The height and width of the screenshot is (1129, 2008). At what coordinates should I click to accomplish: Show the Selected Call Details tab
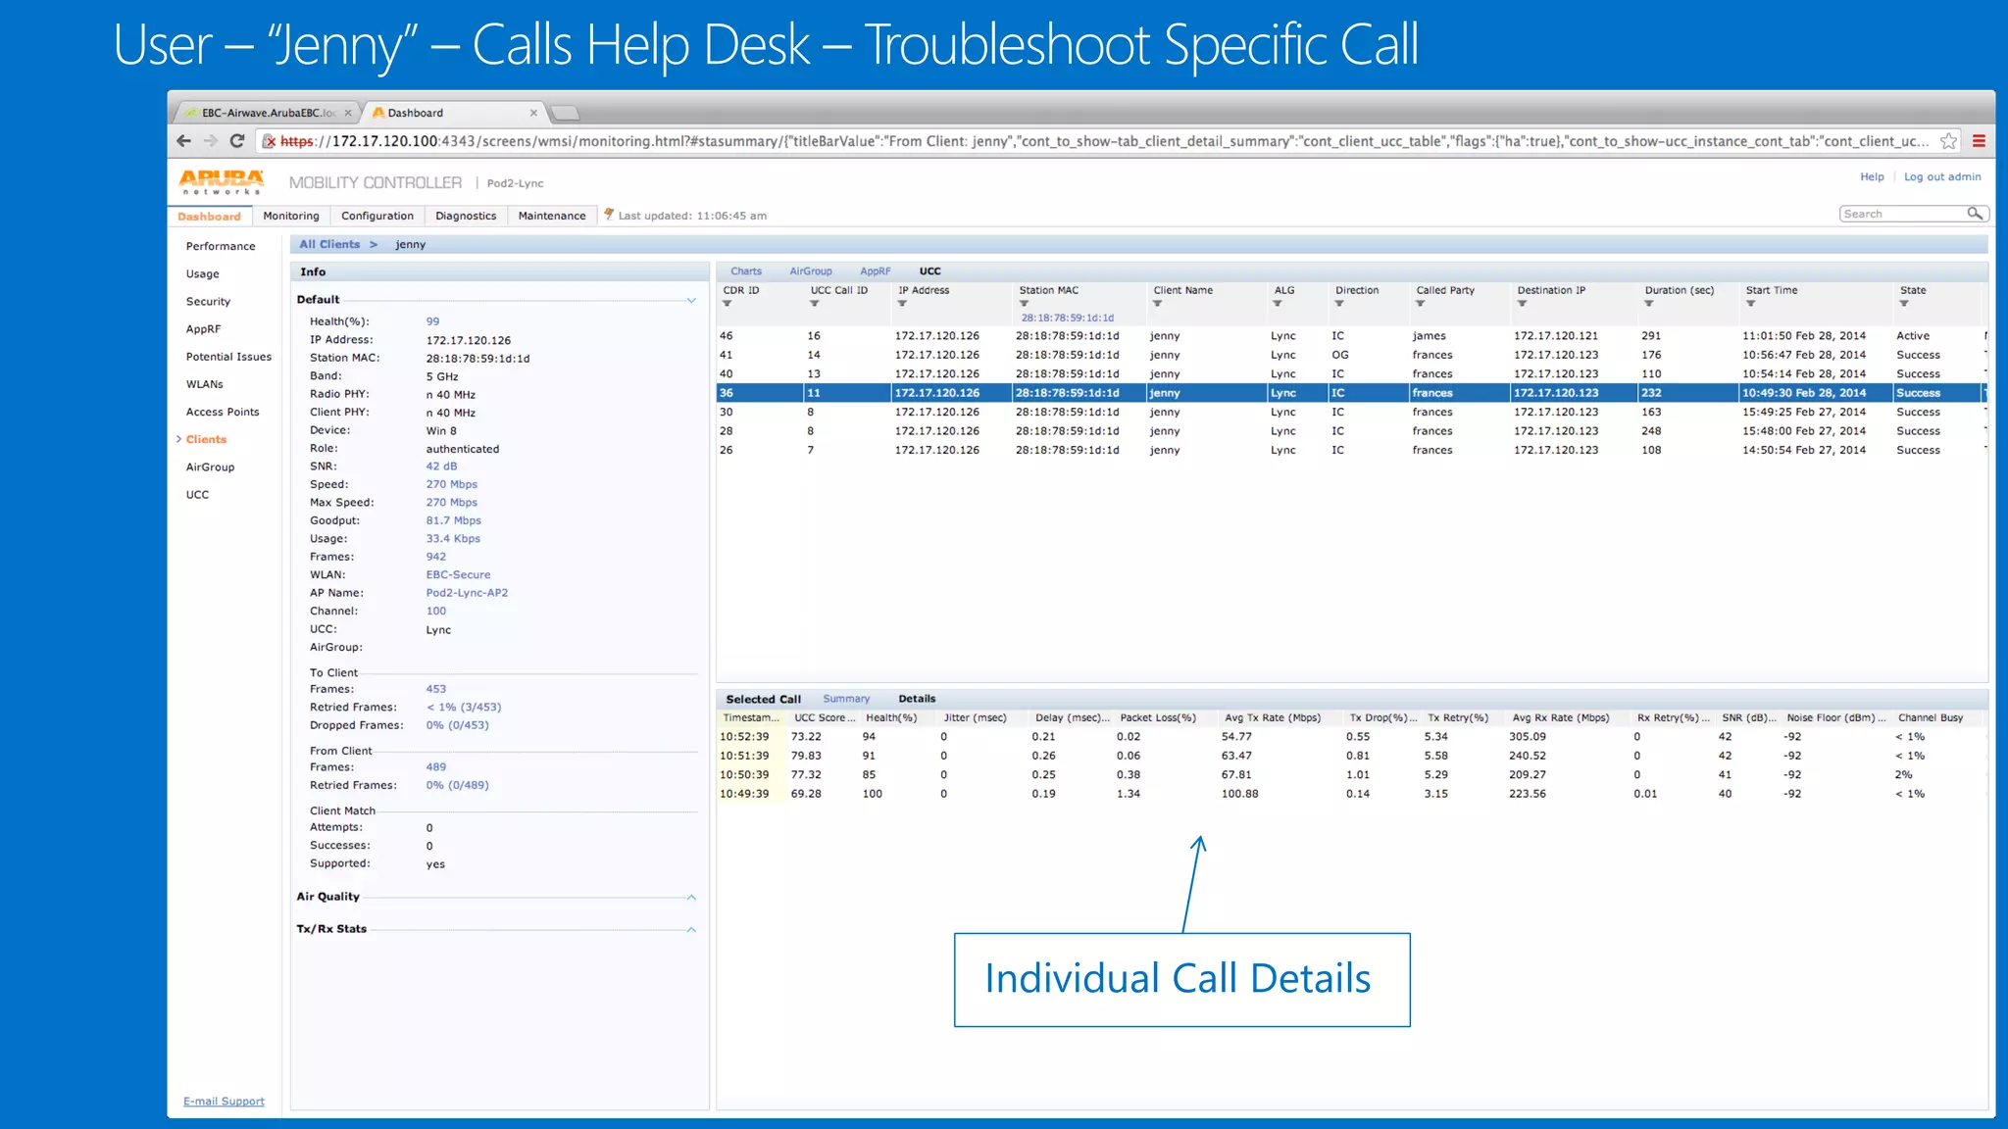point(917,699)
